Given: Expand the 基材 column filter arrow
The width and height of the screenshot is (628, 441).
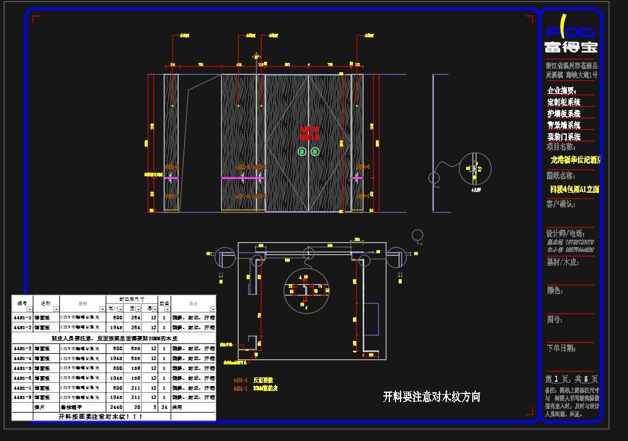Looking at the screenshot, I should click(x=104, y=309).
